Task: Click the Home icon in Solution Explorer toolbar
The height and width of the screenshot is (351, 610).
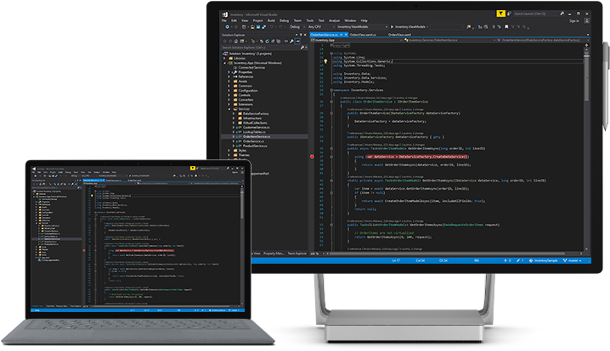Action: [235, 42]
